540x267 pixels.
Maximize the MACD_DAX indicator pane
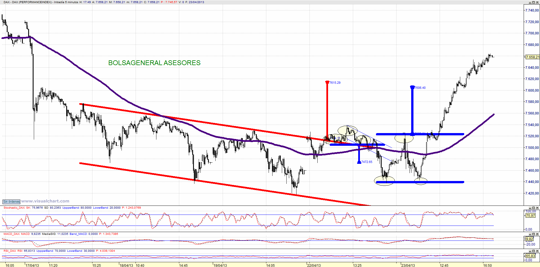pyautogui.click(x=533, y=234)
